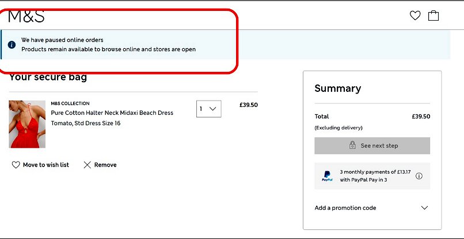Open PayPal Pay in 3 info icon
The height and width of the screenshot is (239, 464).
tap(419, 176)
